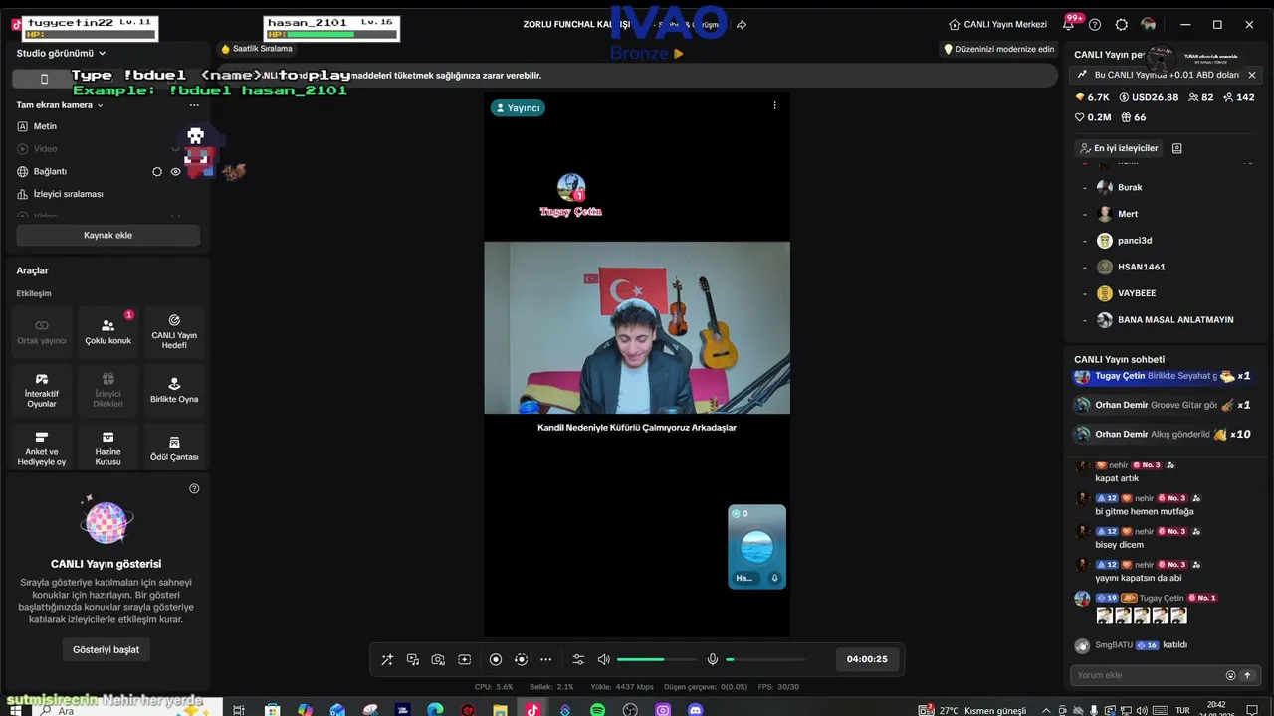
Task: Open Çoklu konuk tool
Action: tap(107, 332)
